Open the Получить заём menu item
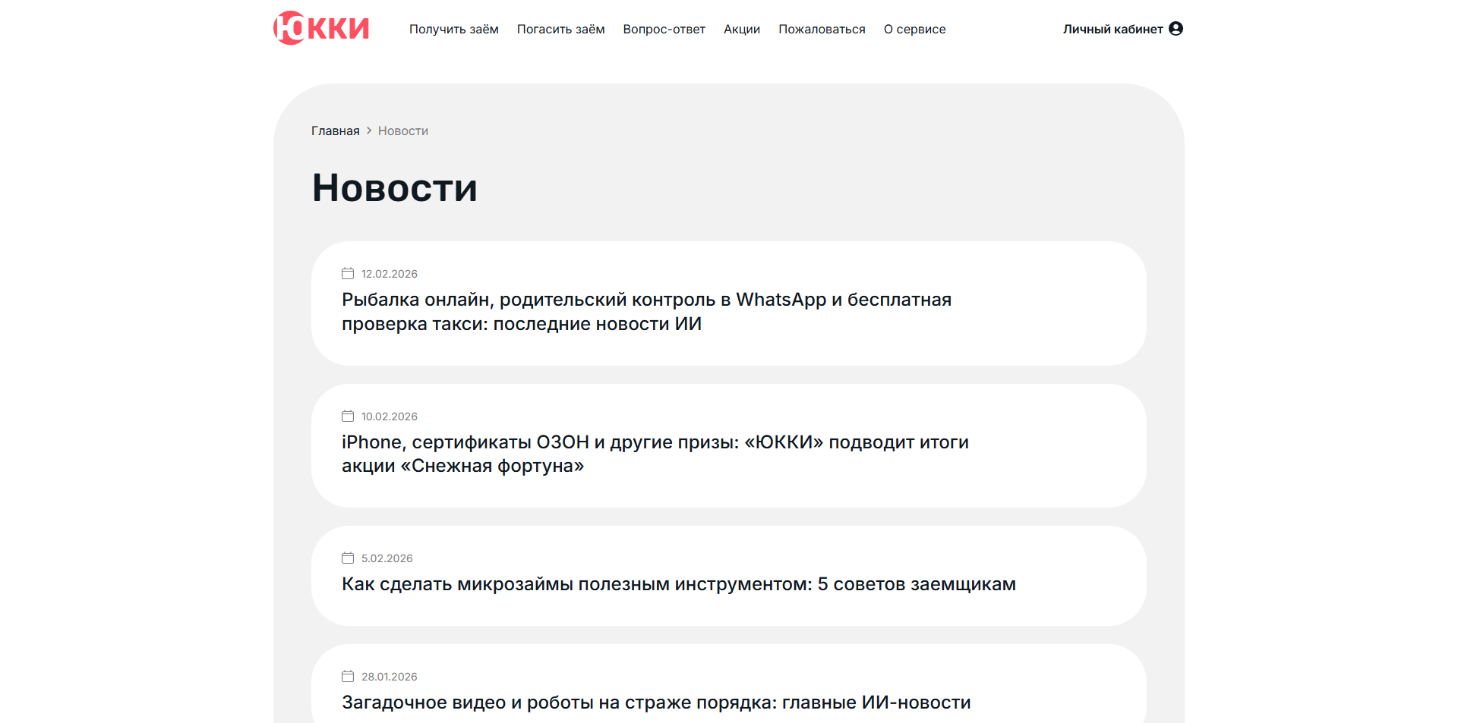Viewport: 1458px width, 723px height. [x=453, y=29]
